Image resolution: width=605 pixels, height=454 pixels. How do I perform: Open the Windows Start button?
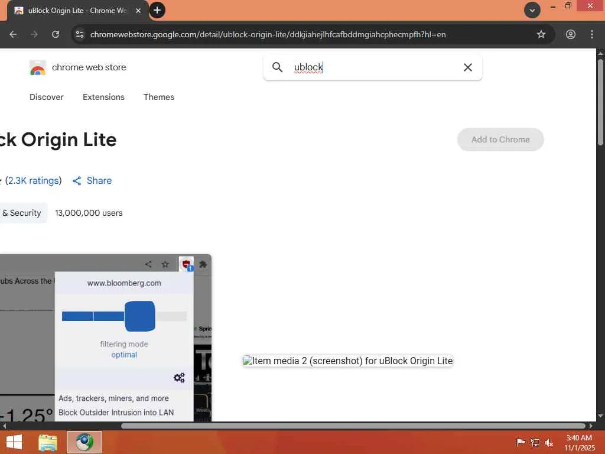point(14,442)
